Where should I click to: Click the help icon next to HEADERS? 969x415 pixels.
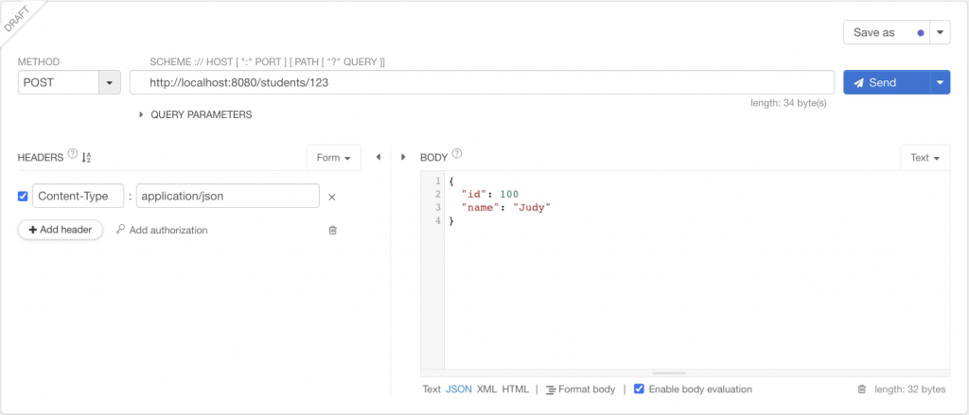tap(73, 156)
